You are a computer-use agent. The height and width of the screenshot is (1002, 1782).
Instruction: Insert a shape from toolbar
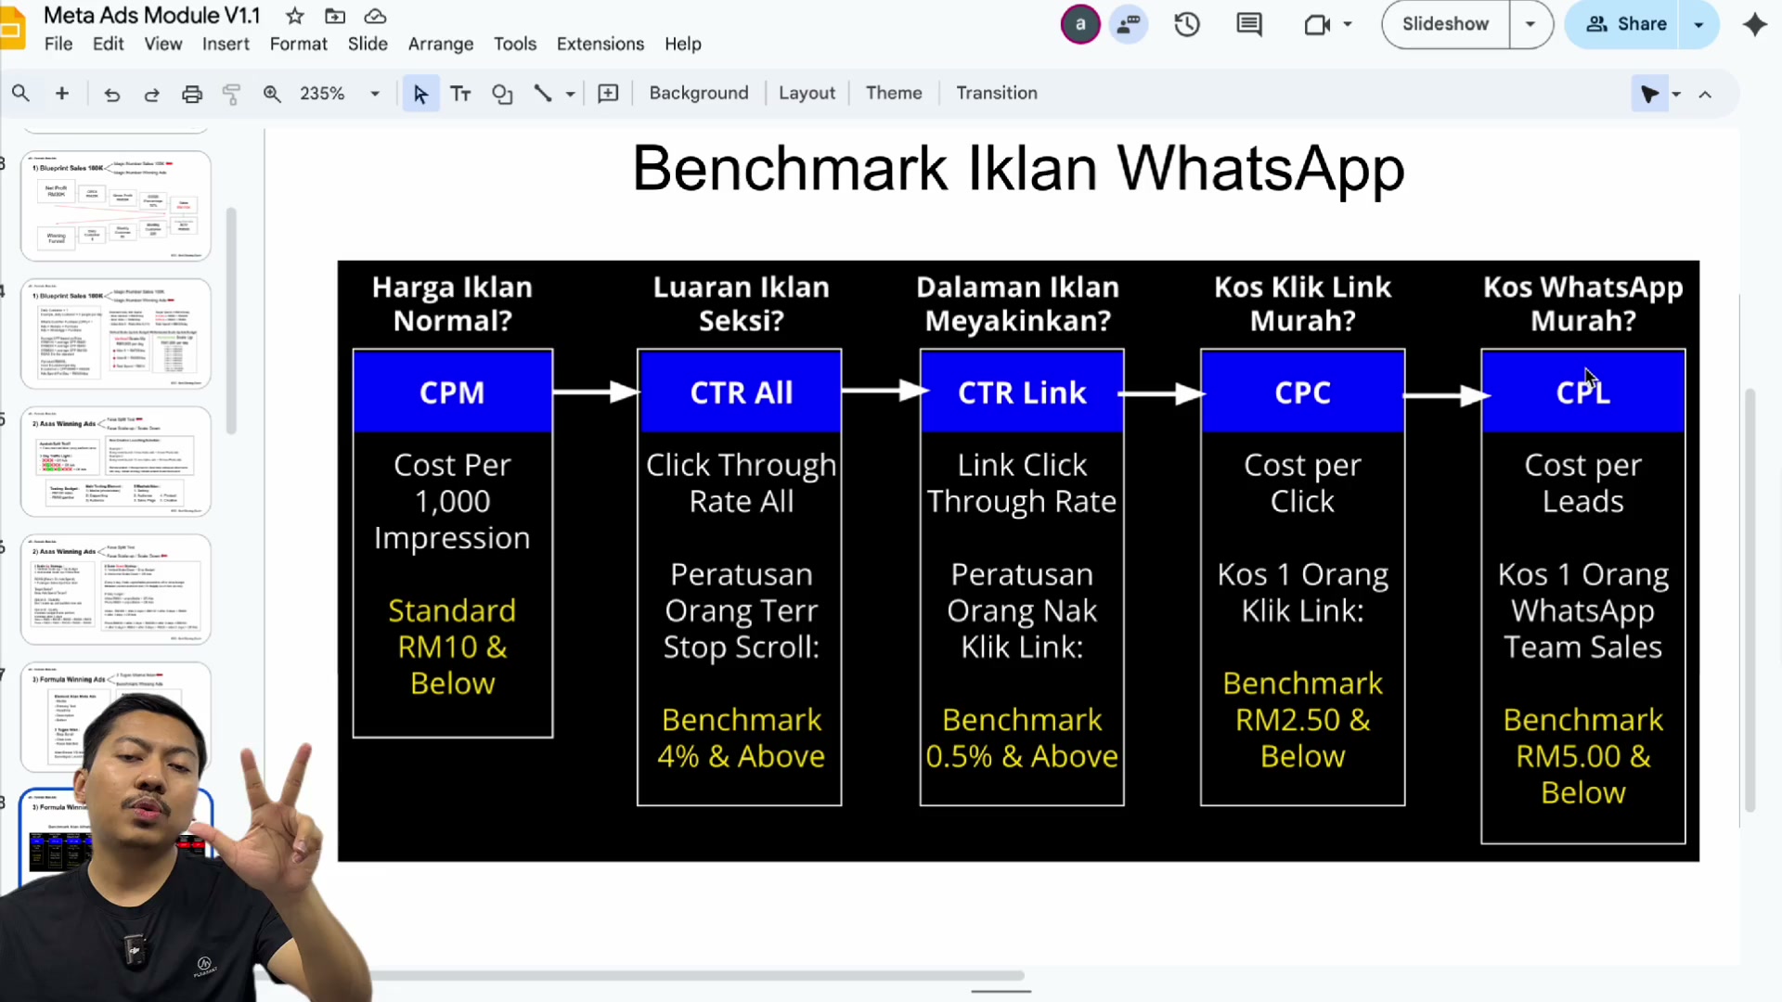click(502, 94)
